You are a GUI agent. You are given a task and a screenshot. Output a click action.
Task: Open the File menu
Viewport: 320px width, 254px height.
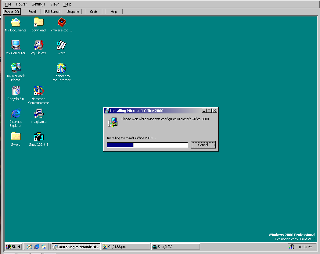[x=8, y=4]
